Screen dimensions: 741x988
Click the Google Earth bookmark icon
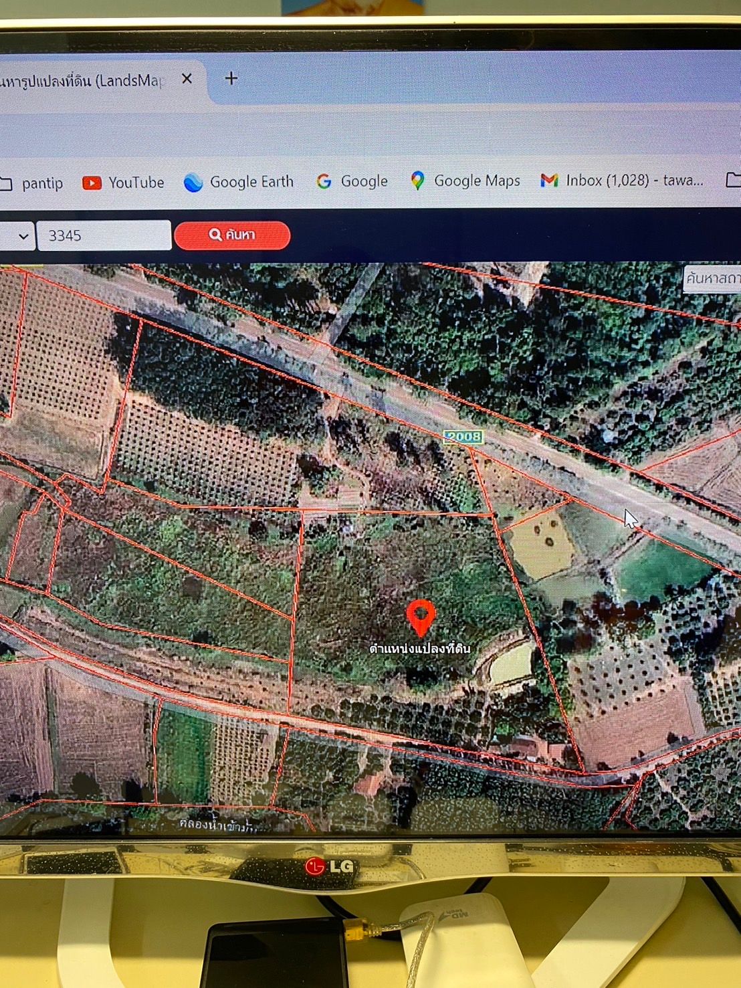coord(193,182)
